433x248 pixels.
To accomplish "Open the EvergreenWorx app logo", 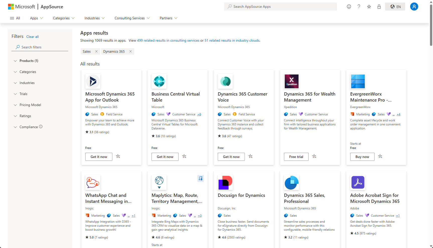I will point(358,81).
